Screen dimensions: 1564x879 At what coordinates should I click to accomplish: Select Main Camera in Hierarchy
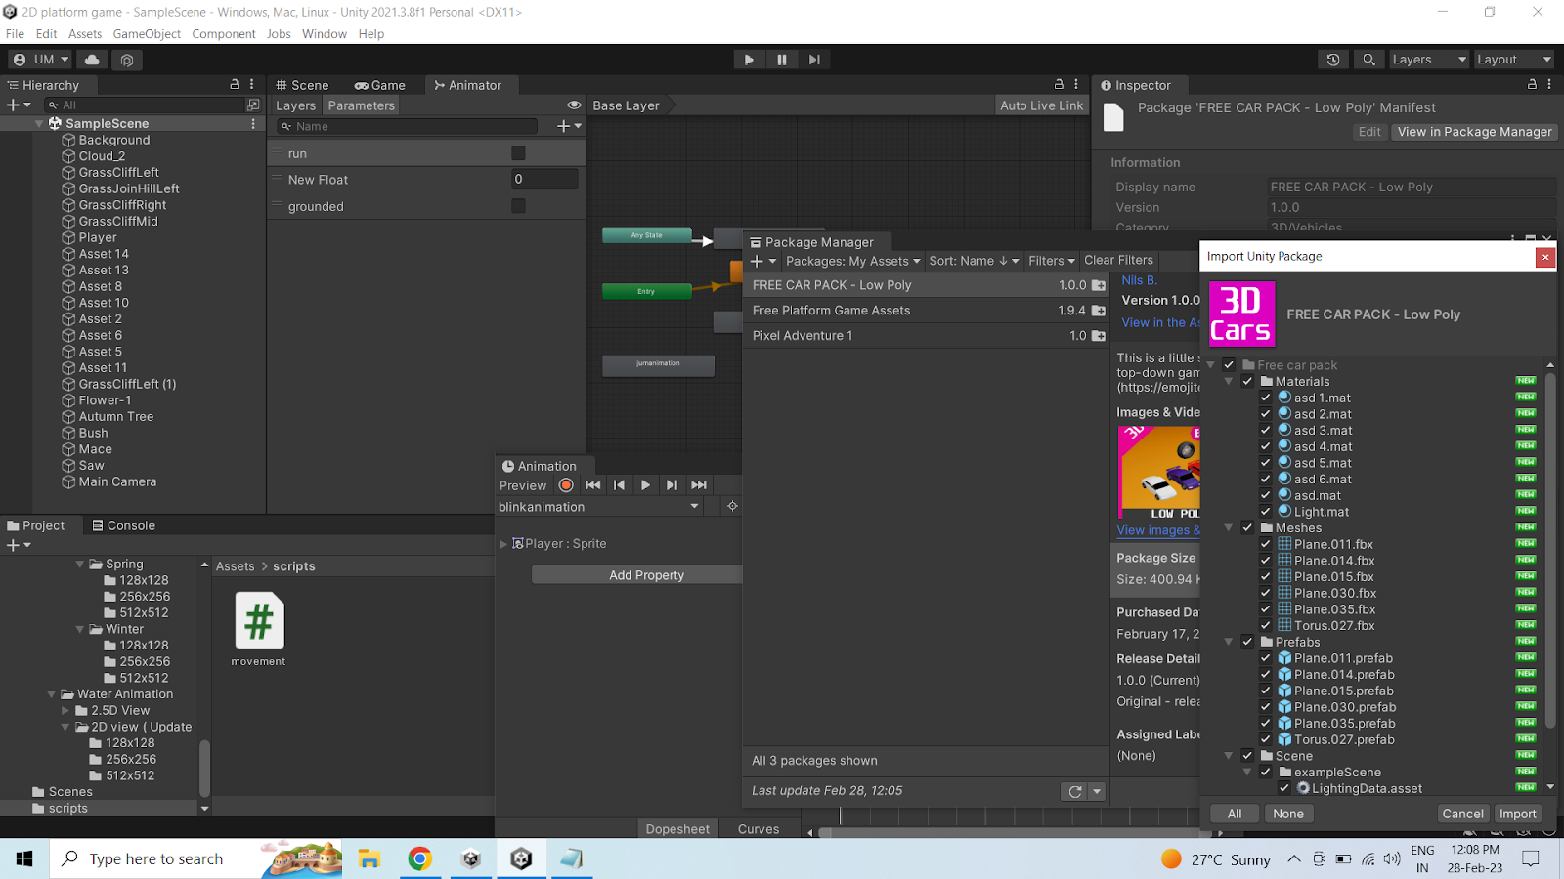coord(117,481)
